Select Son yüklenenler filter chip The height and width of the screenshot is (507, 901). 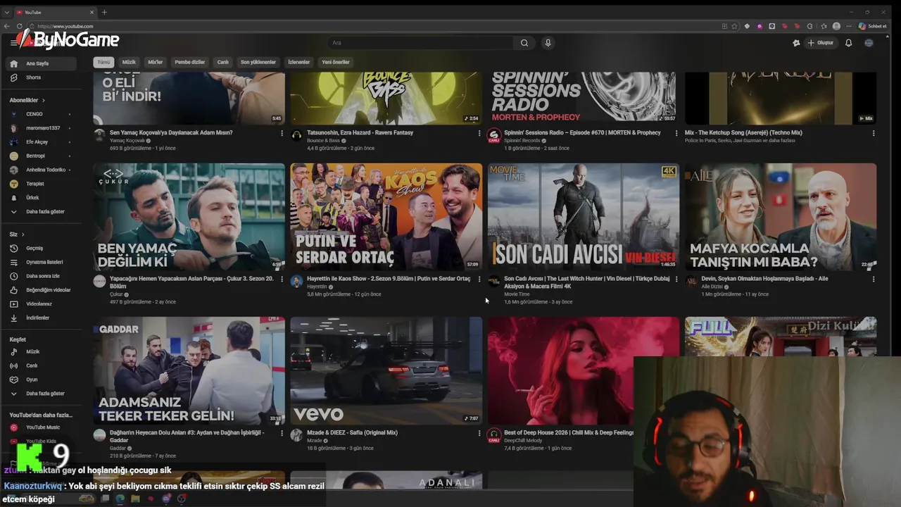(x=258, y=62)
